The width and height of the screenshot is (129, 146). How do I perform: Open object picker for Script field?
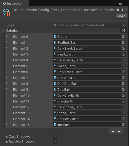click(125, 25)
